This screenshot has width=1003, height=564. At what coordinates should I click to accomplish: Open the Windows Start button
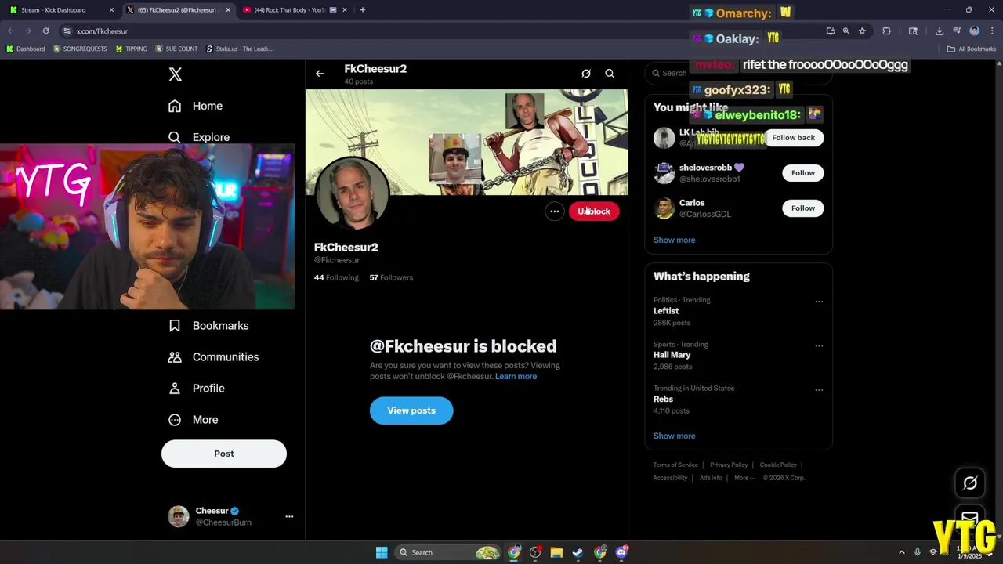[x=382, y=552]
